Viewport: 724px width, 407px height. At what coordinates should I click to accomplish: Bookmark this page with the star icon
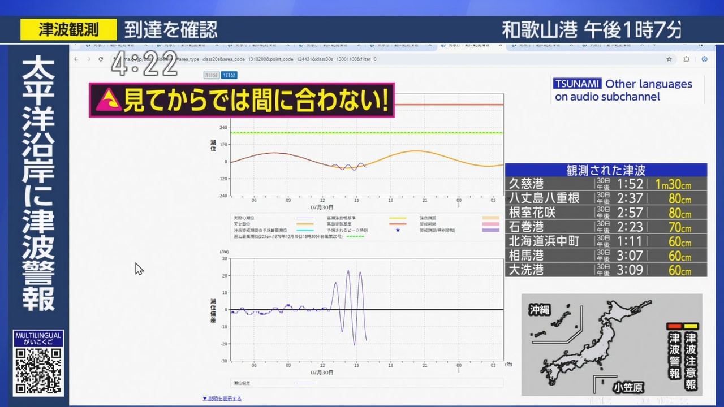669,59
